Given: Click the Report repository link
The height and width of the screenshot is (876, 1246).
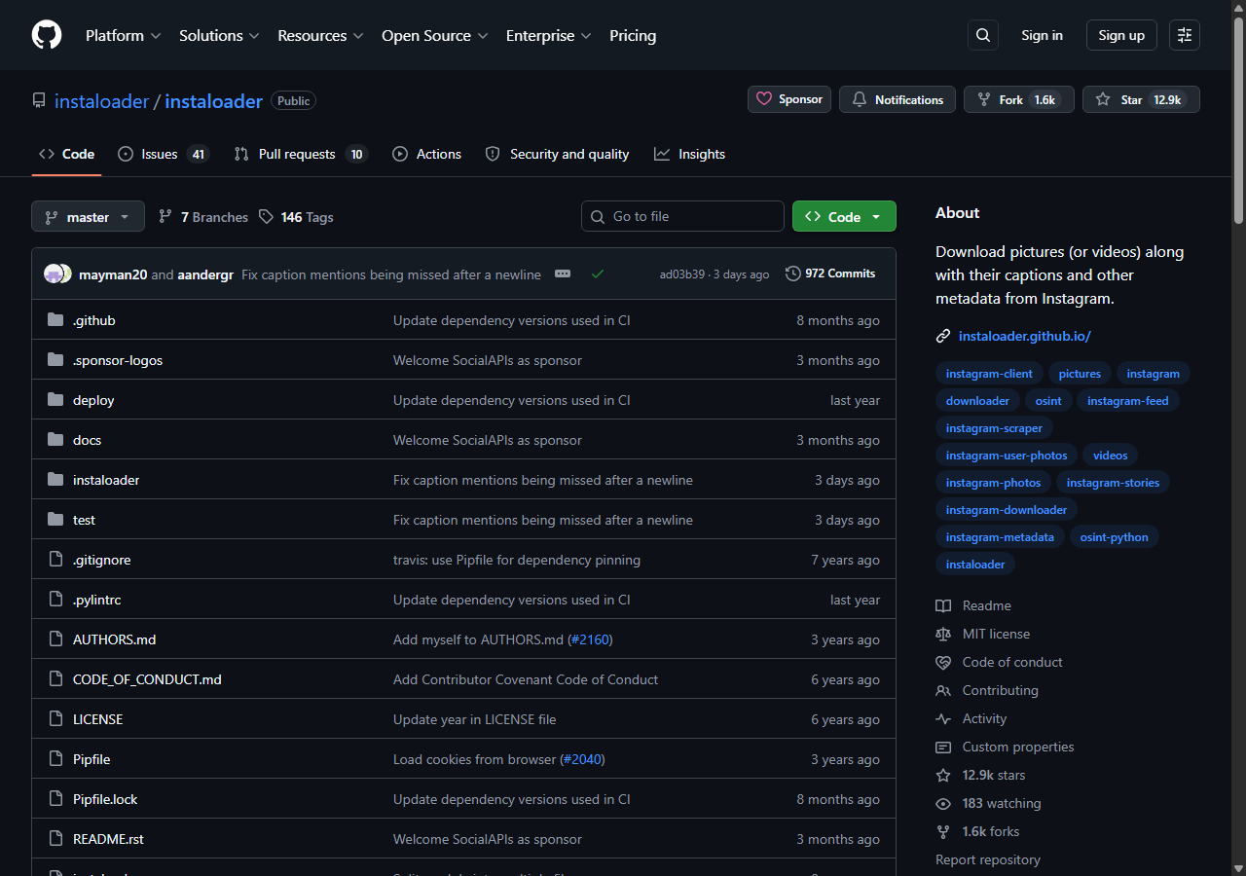Looking at the screenshot, I should pyautogui.click(x=988, y=859).
